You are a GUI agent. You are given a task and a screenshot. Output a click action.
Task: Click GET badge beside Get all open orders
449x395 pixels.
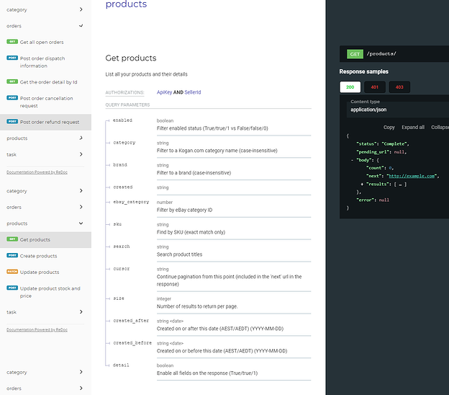[x=12, y=42]
